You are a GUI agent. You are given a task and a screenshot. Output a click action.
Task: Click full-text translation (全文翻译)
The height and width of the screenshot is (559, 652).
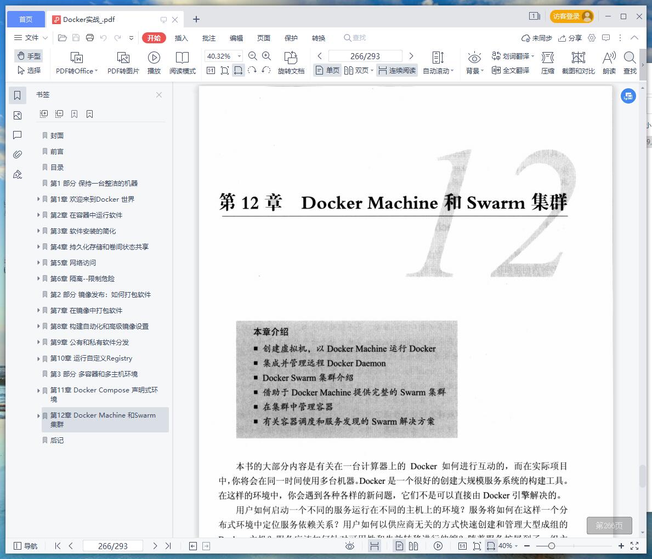pyautogui.click(x=511, y=70)
